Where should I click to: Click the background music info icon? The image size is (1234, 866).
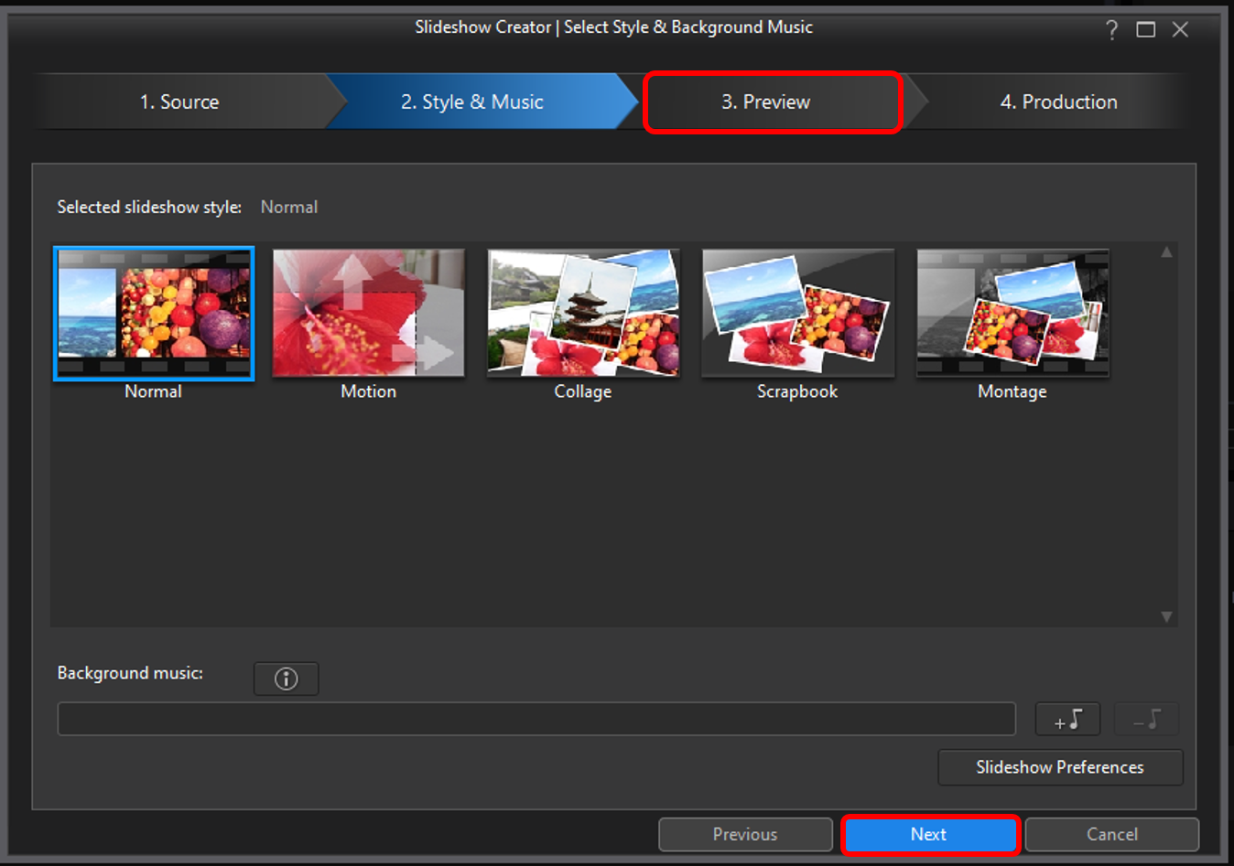286,679
